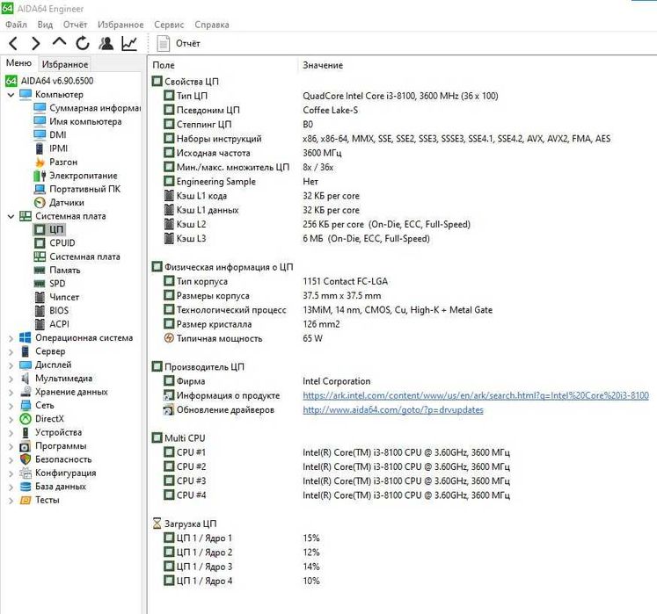The width and height of the screenshot is (657, 614).
Task: Open the Файл menu
Action: (x=16, y=25)
